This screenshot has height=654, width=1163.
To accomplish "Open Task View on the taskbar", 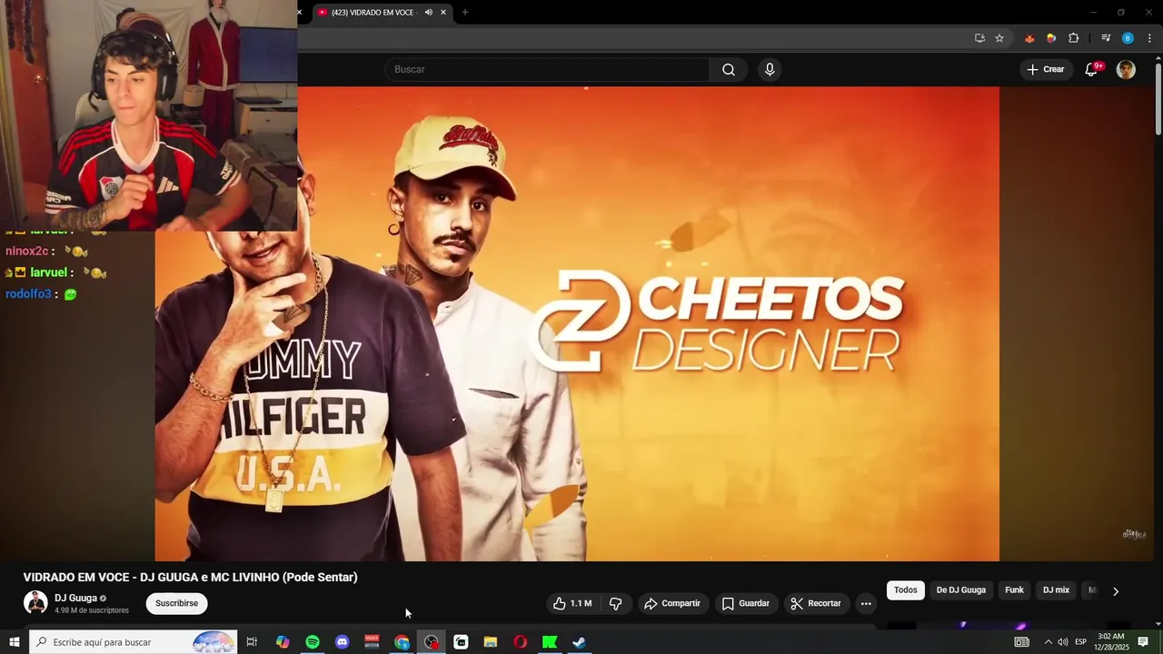I will coord(252,642).
